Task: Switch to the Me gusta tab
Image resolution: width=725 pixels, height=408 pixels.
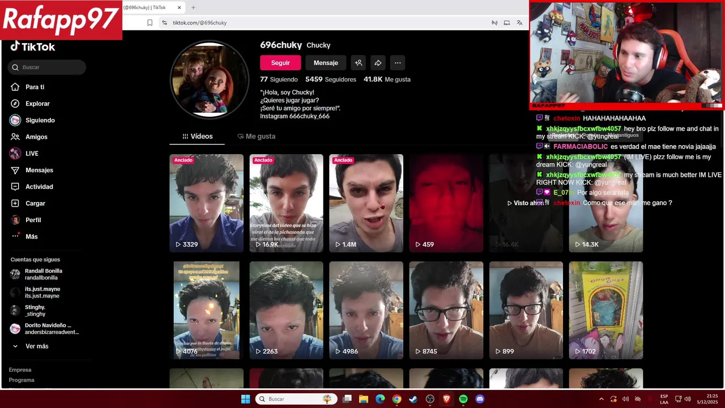Action: click(x=256, y=137)
